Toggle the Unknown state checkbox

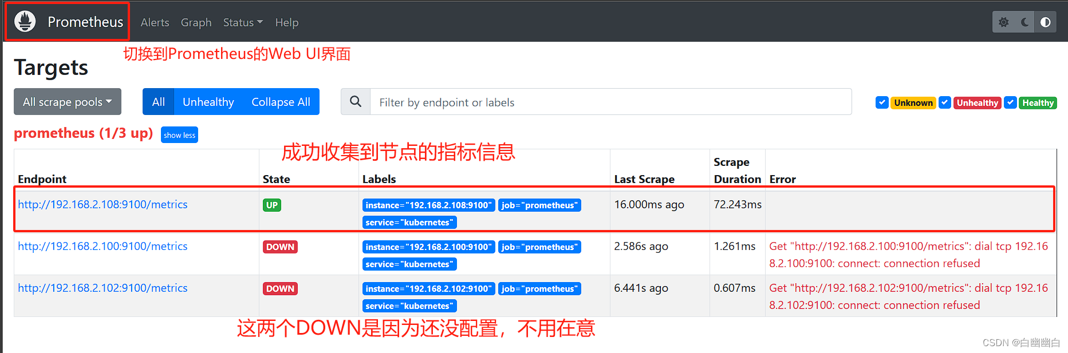(882, 102)
